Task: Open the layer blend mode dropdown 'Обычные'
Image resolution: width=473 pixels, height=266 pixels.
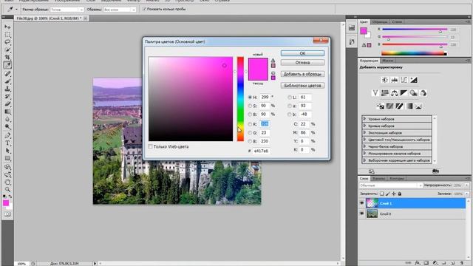Action: 391,185
